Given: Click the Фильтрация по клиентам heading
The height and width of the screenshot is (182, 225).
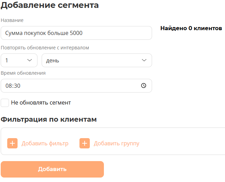Looking at the screenshot, I should click(49, 119).
